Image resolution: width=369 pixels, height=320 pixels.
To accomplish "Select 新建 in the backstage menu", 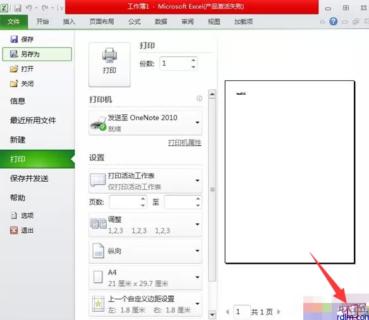I will 18,139.
